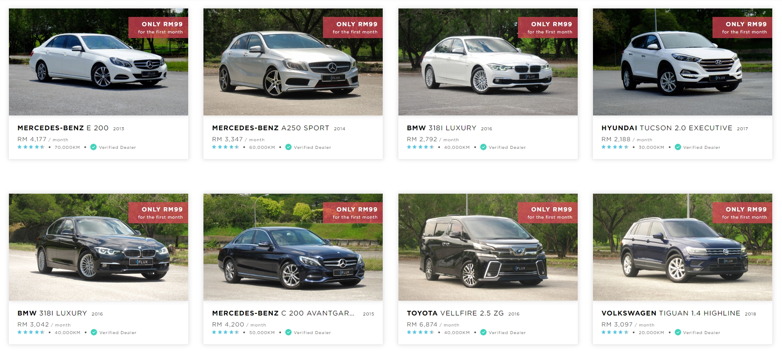Click star rating on Mercedes-Benz C 200 Avantgarde
The image size is (782, 351).
(226, 332)
